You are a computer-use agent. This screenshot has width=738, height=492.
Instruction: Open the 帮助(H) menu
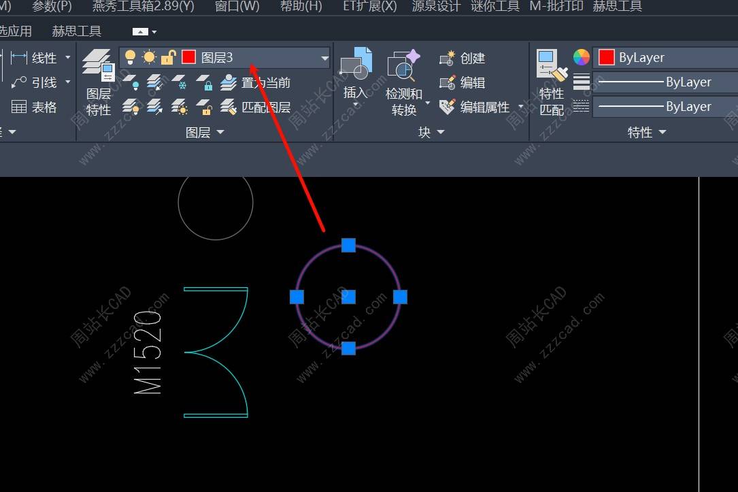coord(301,7)
